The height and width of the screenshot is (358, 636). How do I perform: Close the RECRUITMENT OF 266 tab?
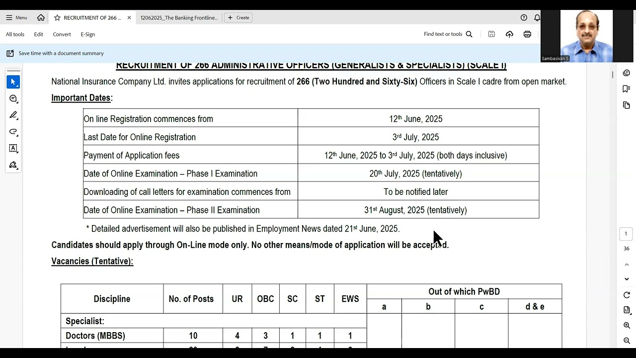[x=129, y=17]
